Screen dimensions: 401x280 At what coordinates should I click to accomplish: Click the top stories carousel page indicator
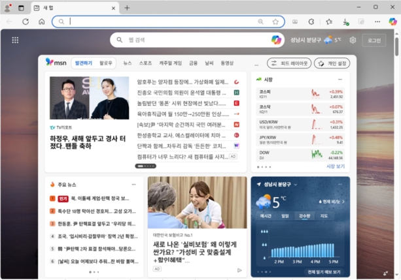(x=145, y=166)
